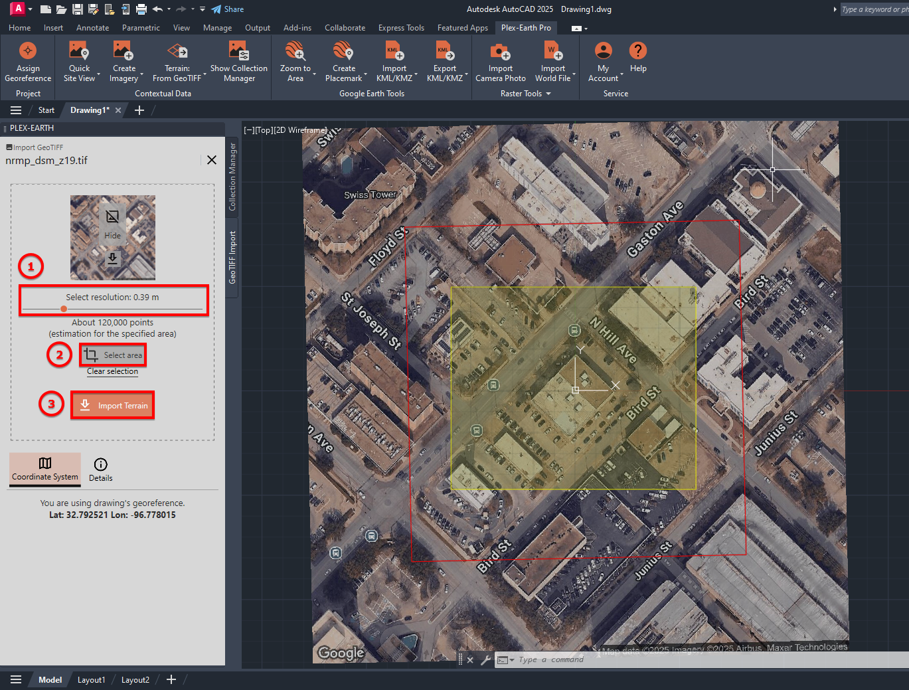Open the Coordinate System tab

click(45, 469)
